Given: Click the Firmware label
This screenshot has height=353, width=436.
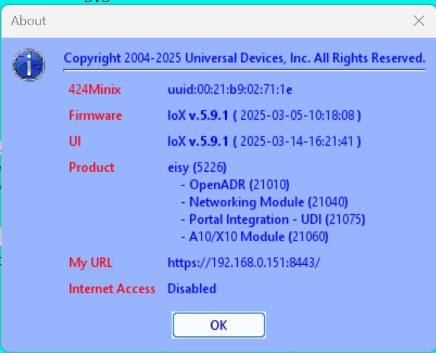Looking at the screenshot, I should click(95, 116).
